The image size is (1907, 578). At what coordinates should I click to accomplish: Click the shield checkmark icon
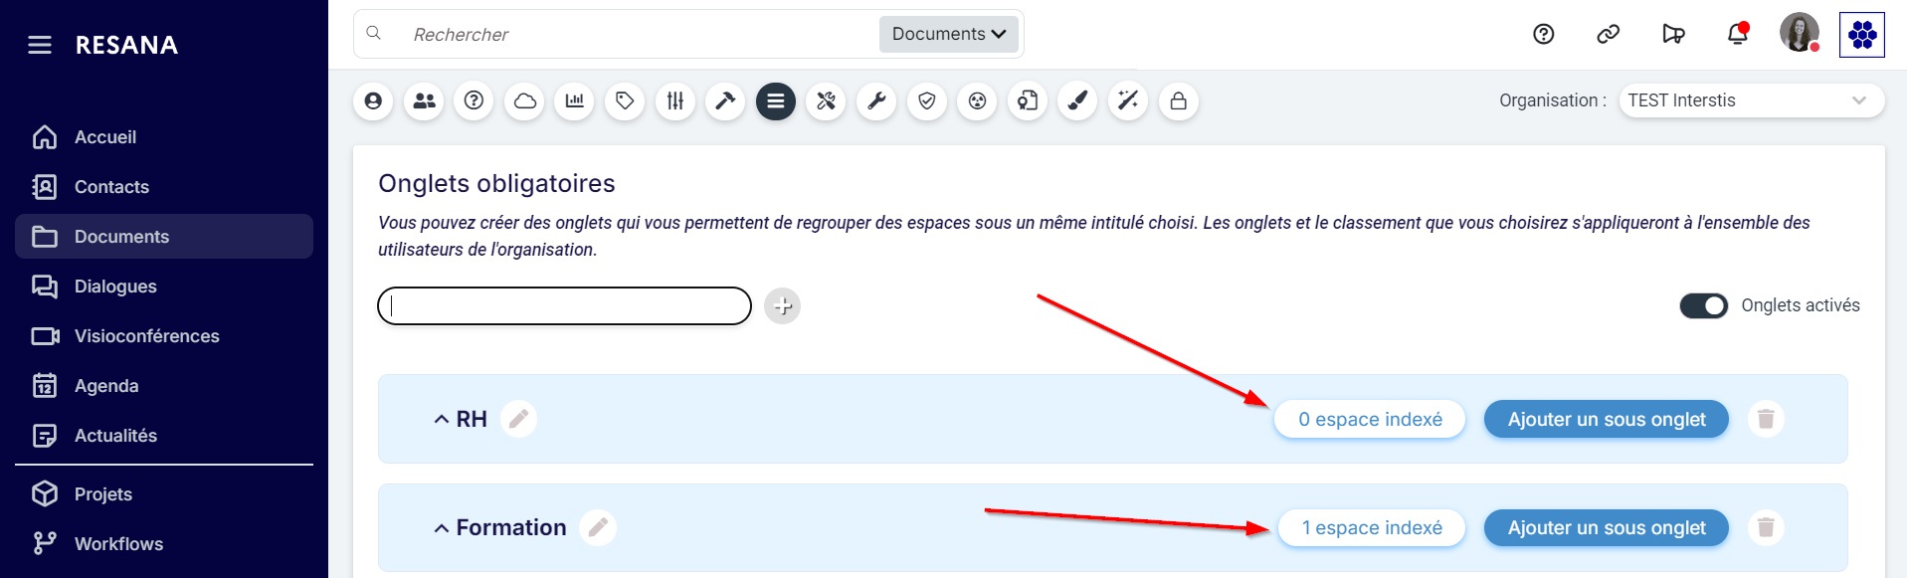coord(927,100)
